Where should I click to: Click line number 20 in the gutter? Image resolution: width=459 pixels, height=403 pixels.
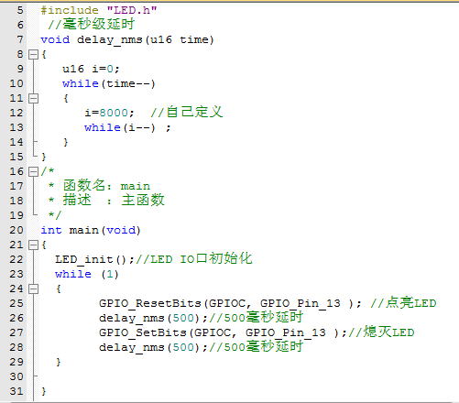[16, 230]
